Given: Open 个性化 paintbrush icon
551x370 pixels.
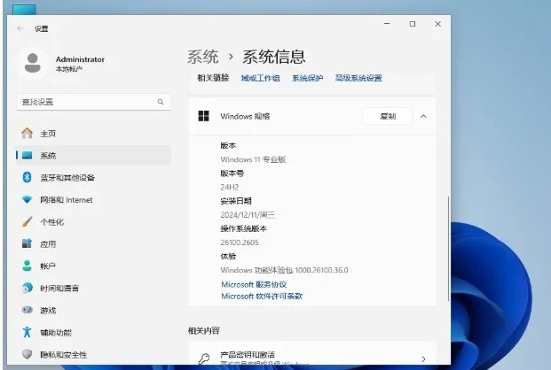Looking at the screenshot, I should [27, 221].
